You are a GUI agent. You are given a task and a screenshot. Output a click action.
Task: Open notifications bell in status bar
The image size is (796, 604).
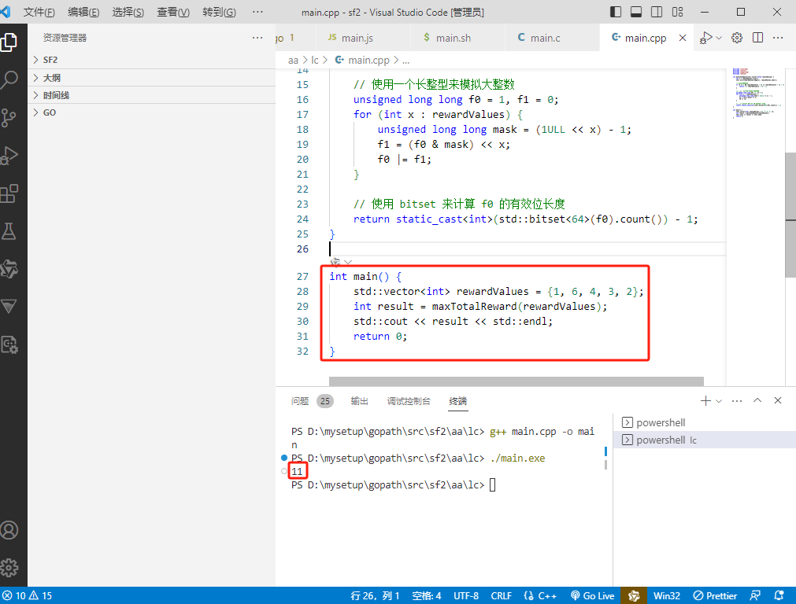(x=779, y=595)
